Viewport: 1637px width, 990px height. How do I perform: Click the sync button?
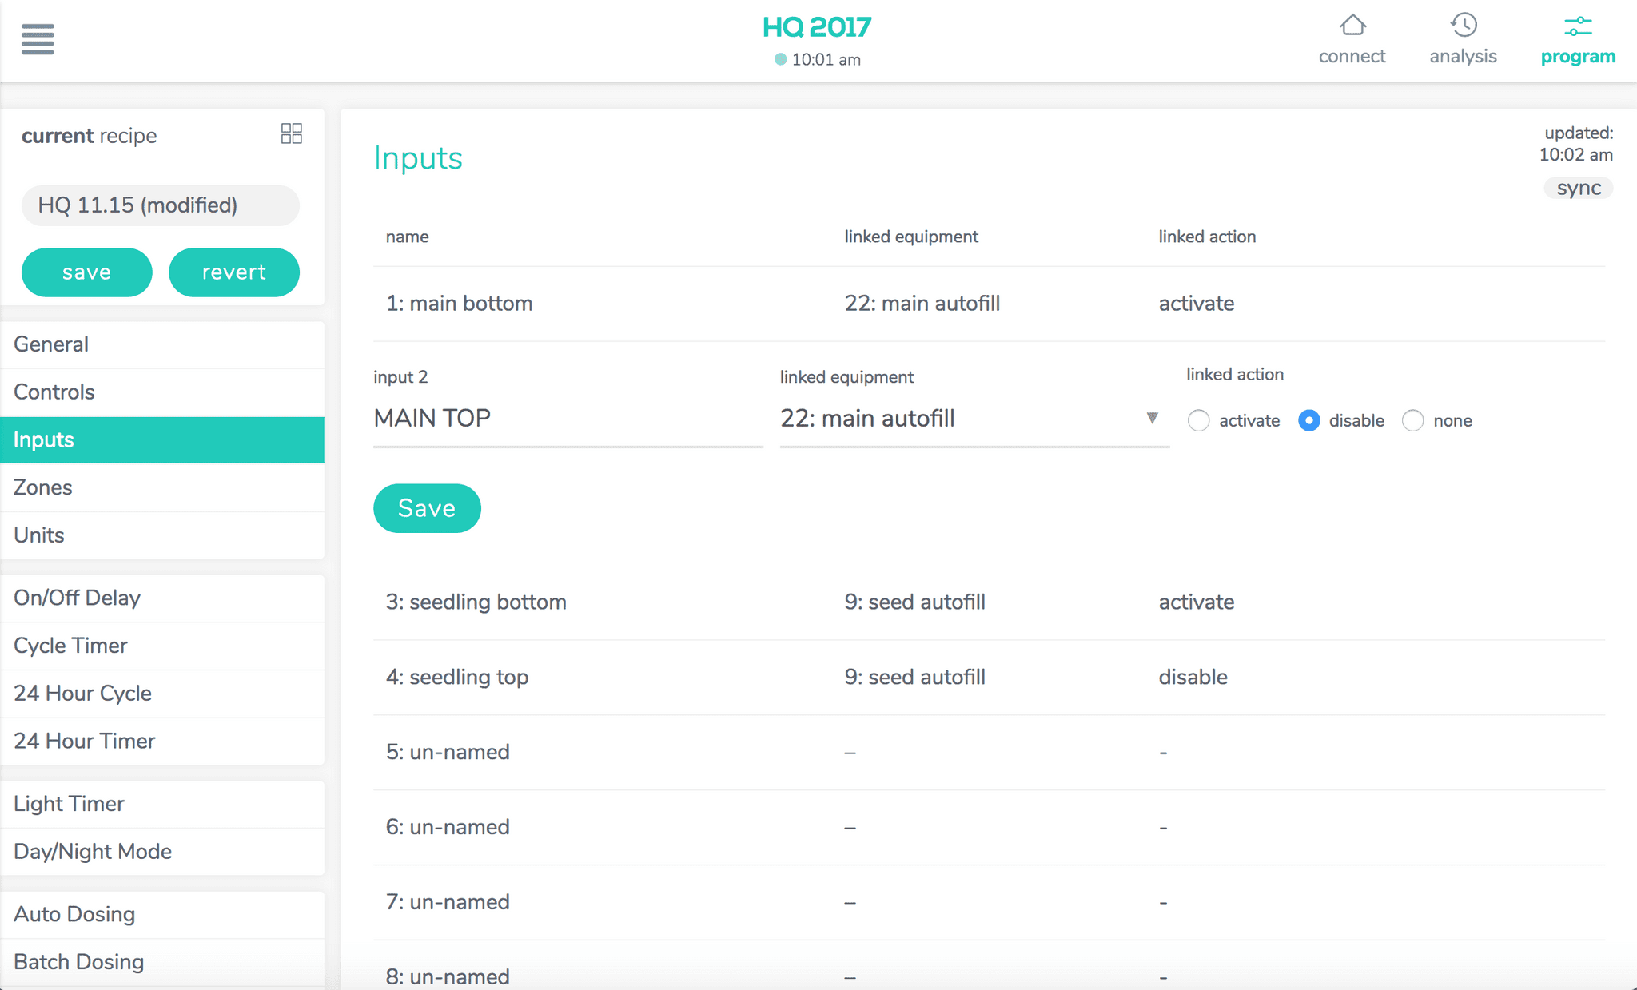coord(1578,188)
